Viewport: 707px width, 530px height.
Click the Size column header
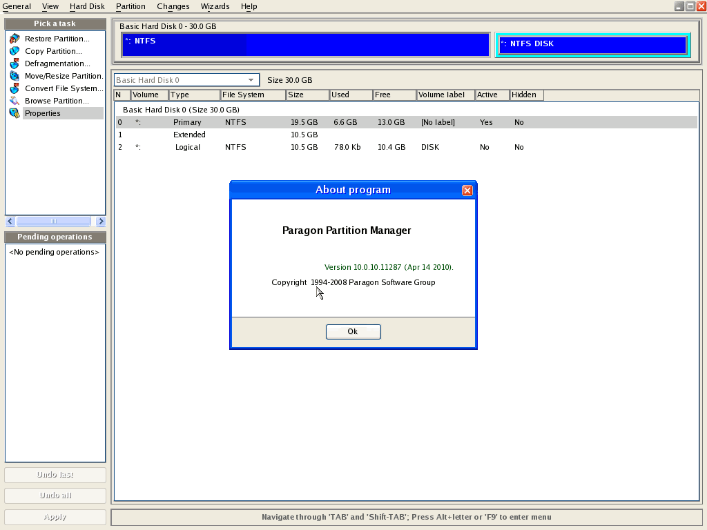307,95
